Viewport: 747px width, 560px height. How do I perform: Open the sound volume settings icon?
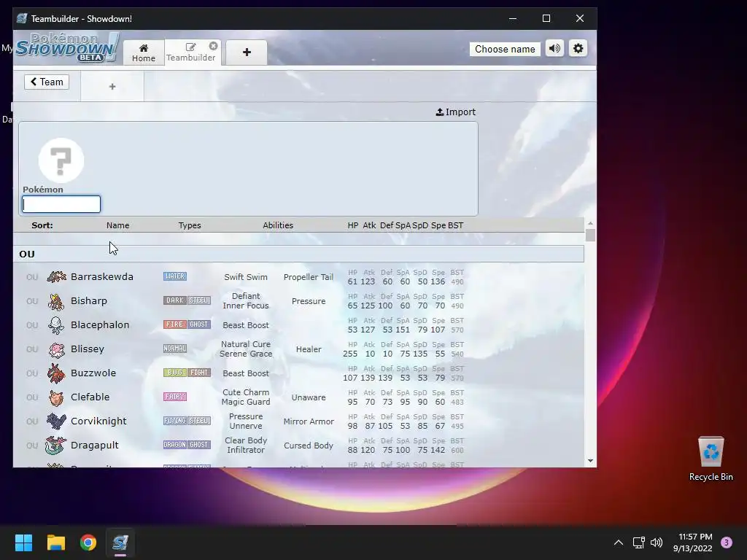click(554, 49)
